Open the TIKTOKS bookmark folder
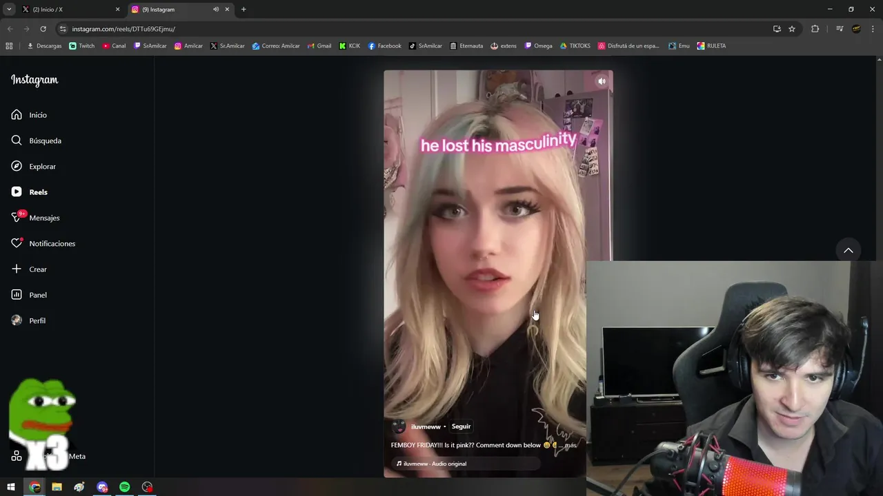Image resolution: width=883 pixels, height=496 pixels. point(575,46)
